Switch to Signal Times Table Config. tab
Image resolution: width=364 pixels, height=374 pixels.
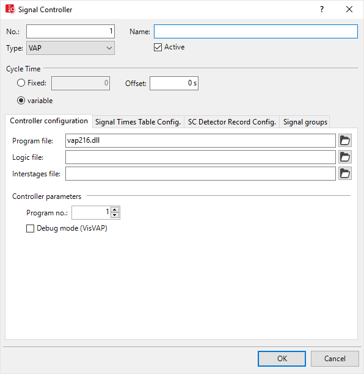[x=138, y=122]
